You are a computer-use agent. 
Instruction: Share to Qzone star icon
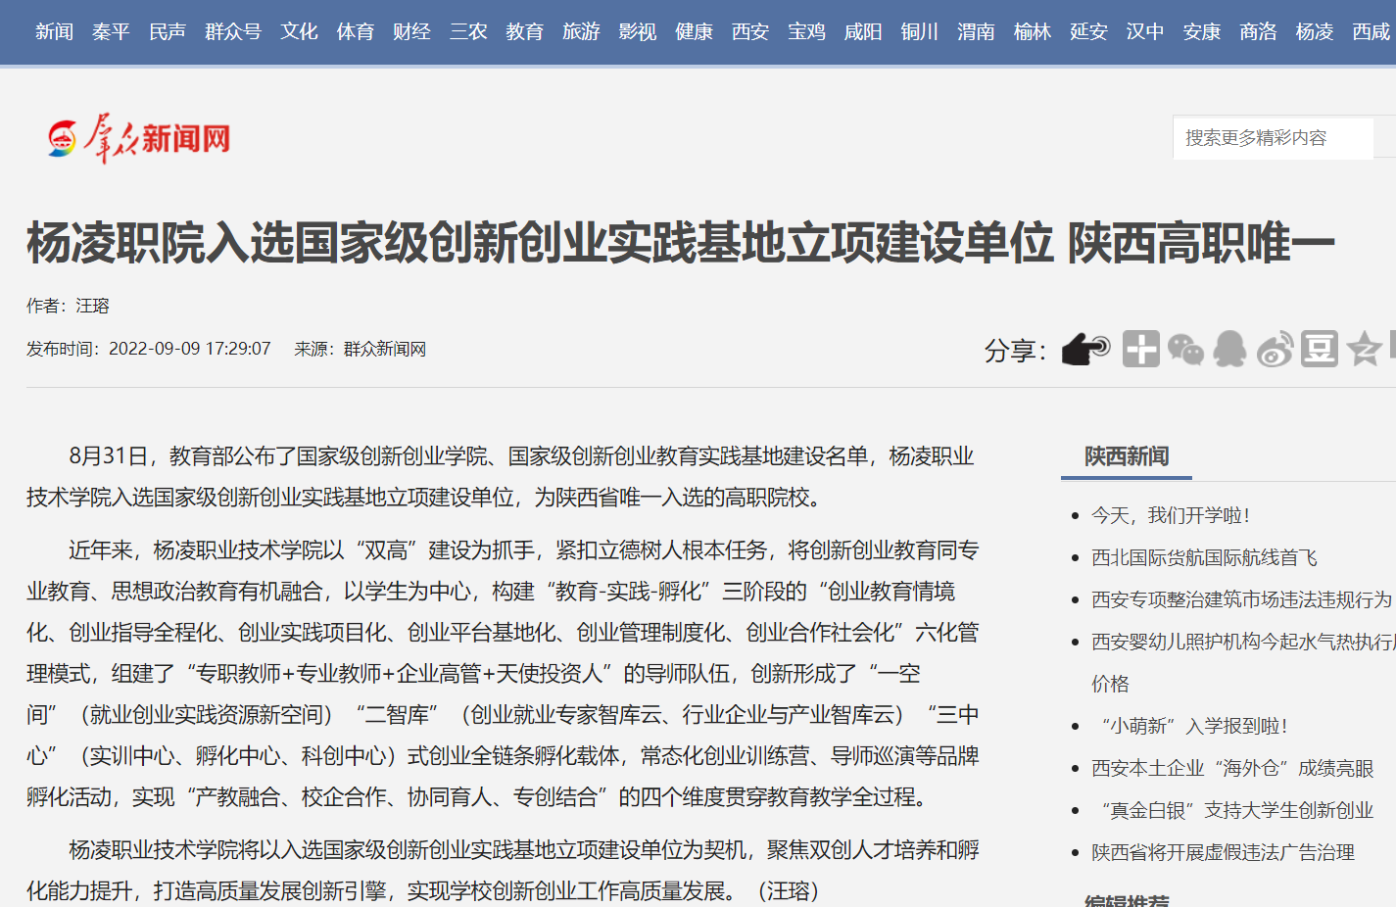[x=1364, y=349]
